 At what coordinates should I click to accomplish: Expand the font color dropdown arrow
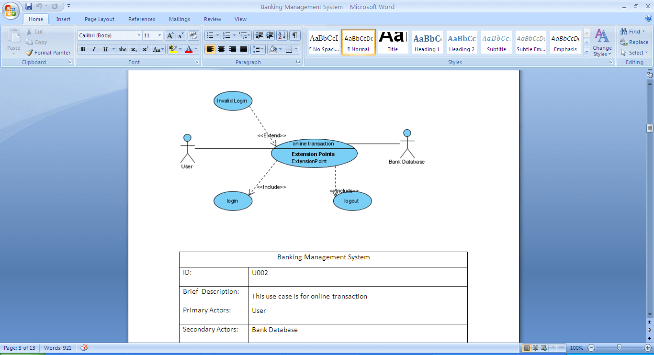coord(196,49)
